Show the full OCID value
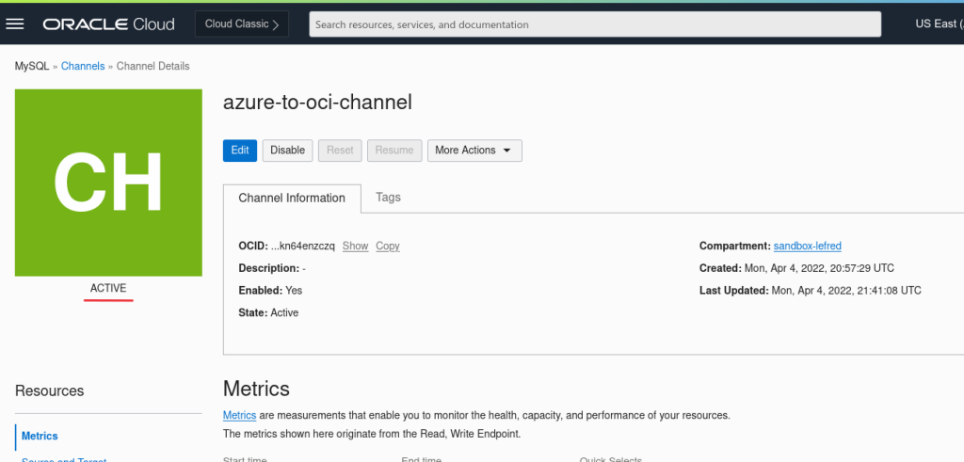 [x=355, y=247]
